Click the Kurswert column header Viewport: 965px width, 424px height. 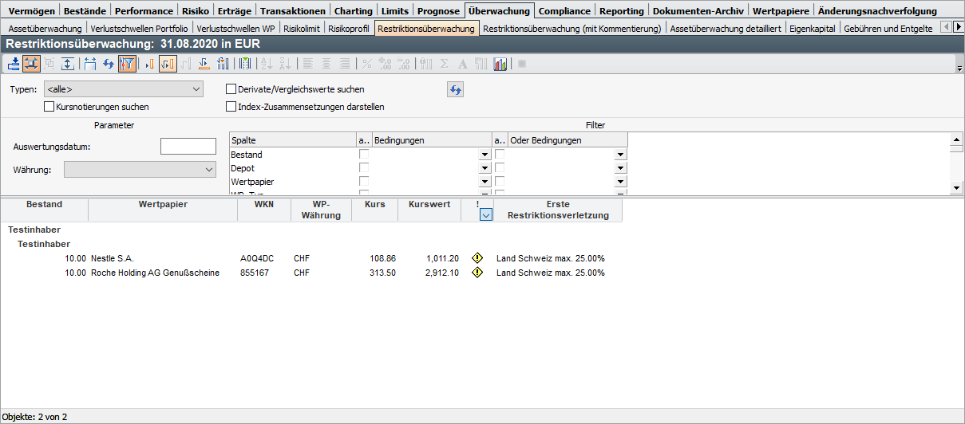coord(429,205)
